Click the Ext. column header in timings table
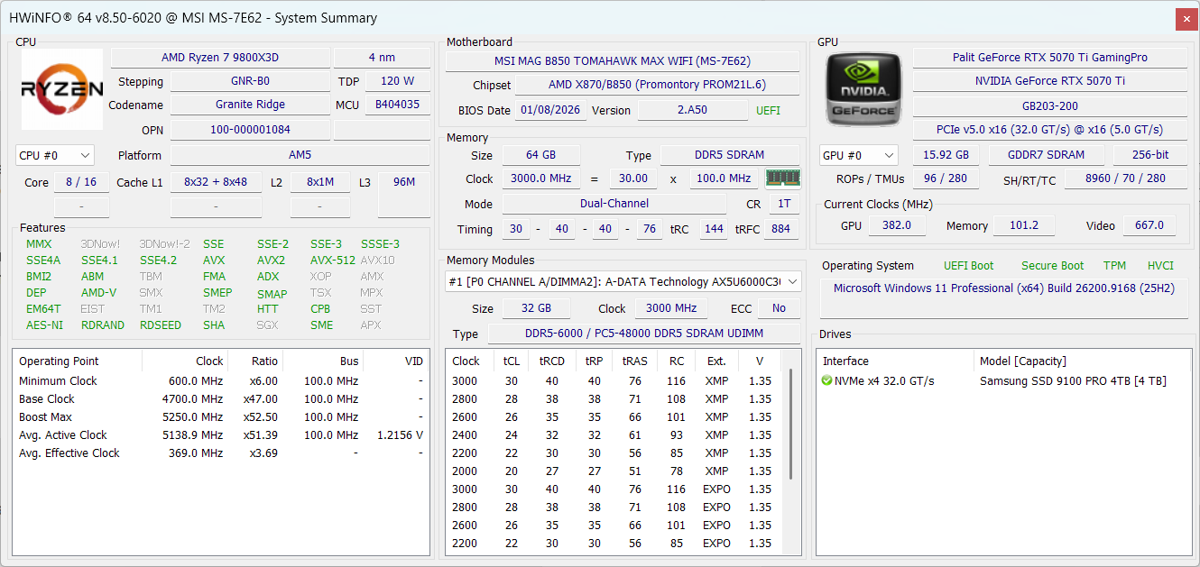This screenshot has width=1200, height=567. (x=716, y=361)
